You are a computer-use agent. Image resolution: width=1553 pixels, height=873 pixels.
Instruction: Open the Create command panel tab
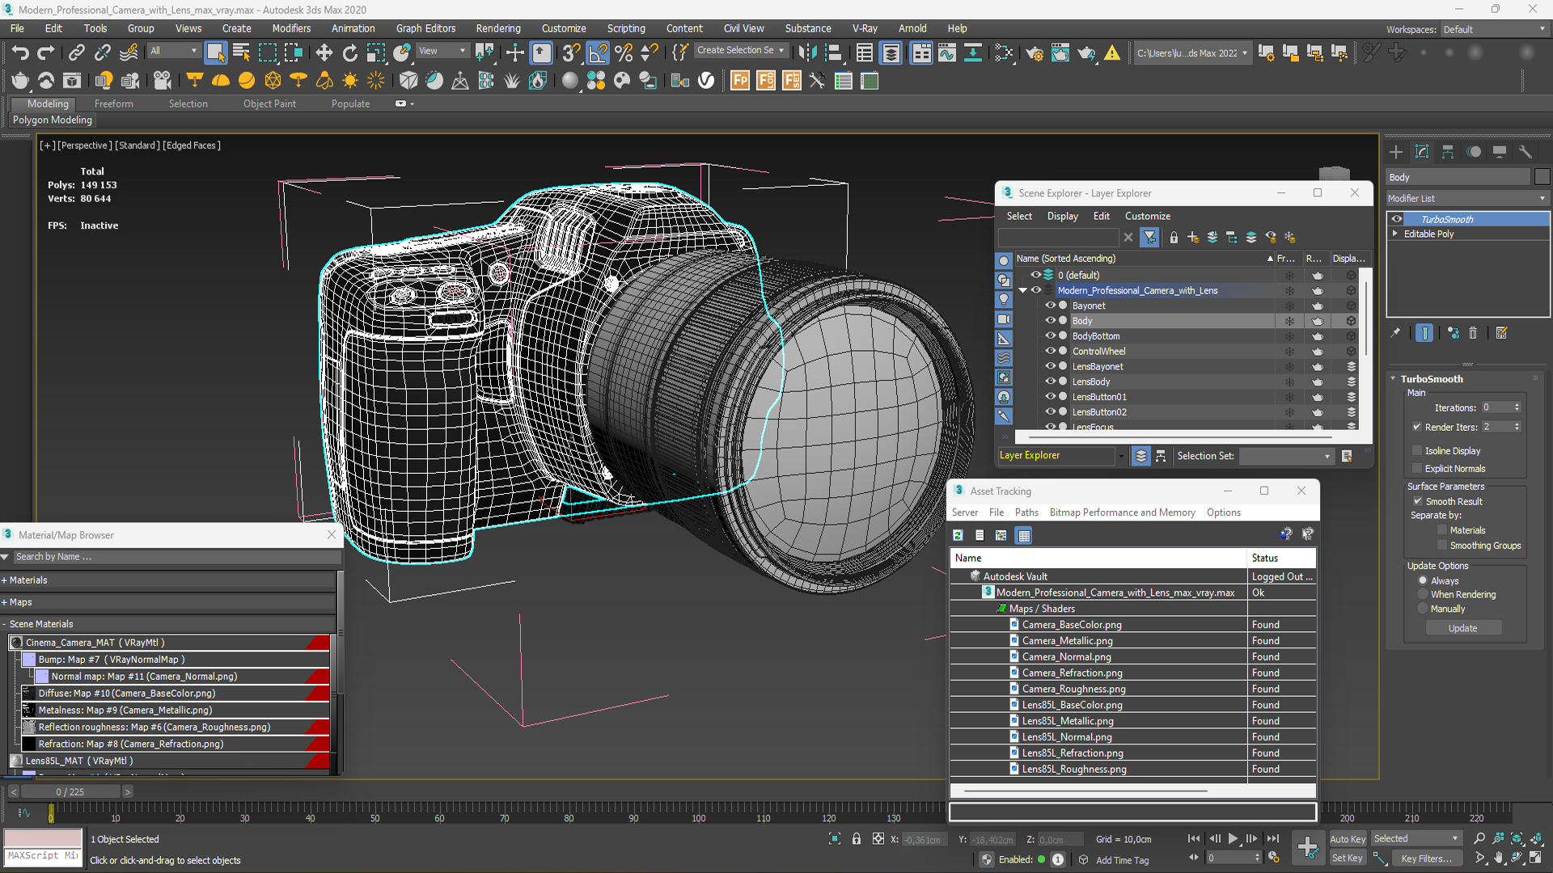[x=1396, y=152]
